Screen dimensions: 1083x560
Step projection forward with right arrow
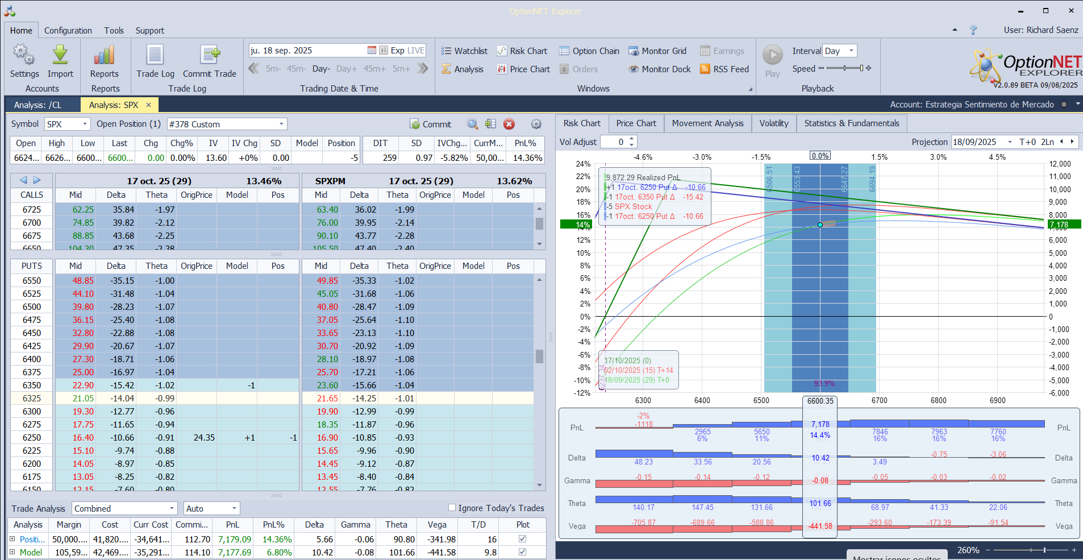[1072, 142]
